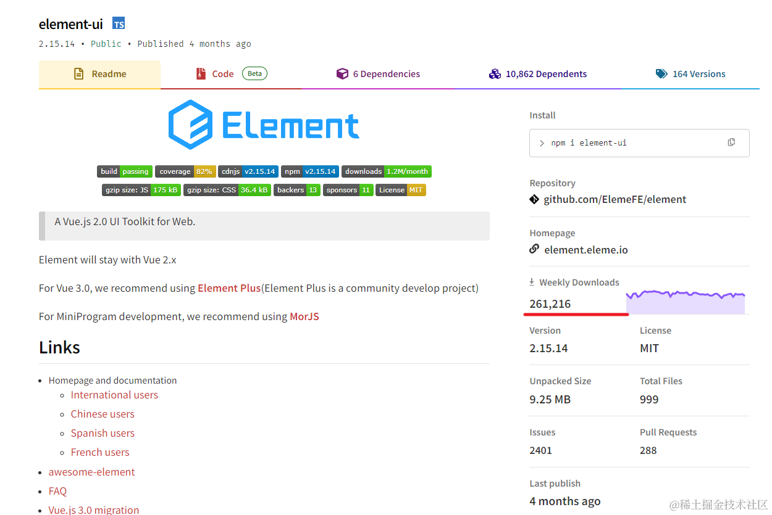This screenshot has width=772, height=515.
Task: Click the TS TypeScript badge next to element-ui
Action: [118, 23]
